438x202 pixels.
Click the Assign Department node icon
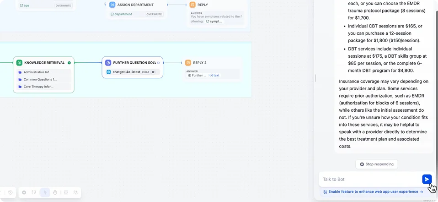pyautogui.click(x=112, y=5)
